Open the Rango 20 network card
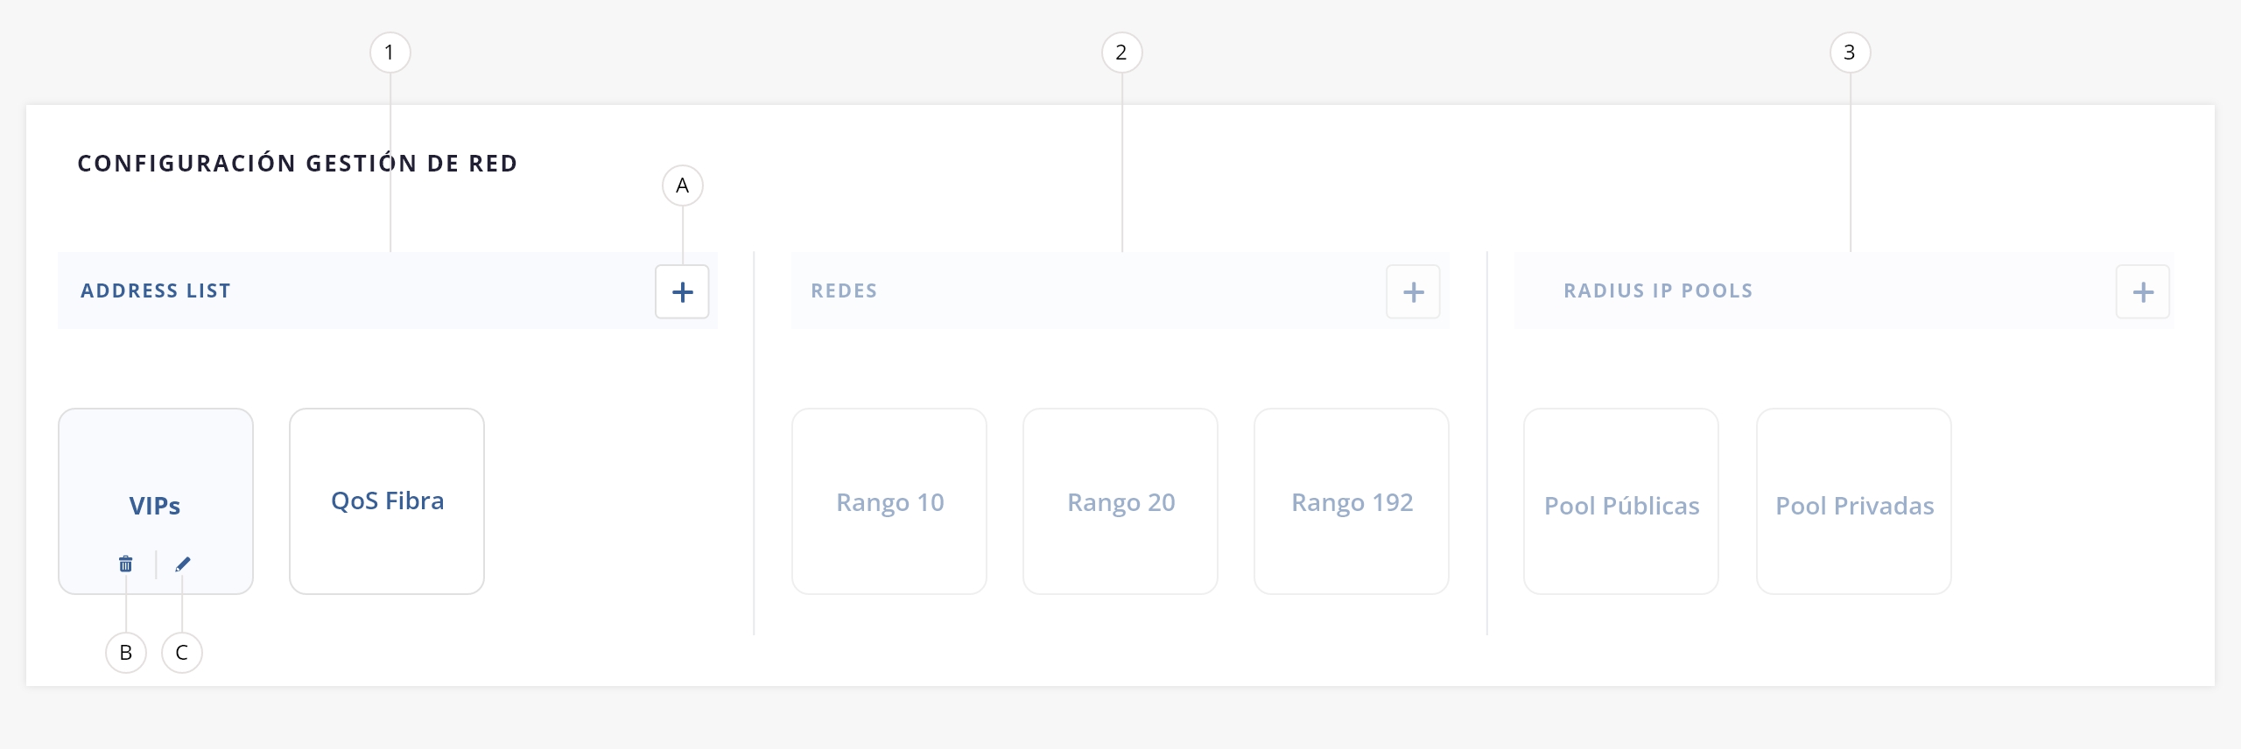The width and height of the screenshot is (2241, 749). pyautogui.click(x=1120, y=502)
